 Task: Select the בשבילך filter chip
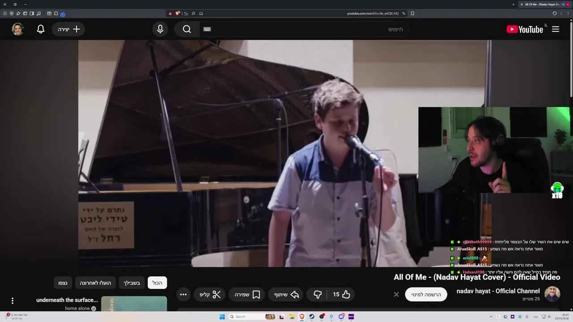[x=132, y=283]
